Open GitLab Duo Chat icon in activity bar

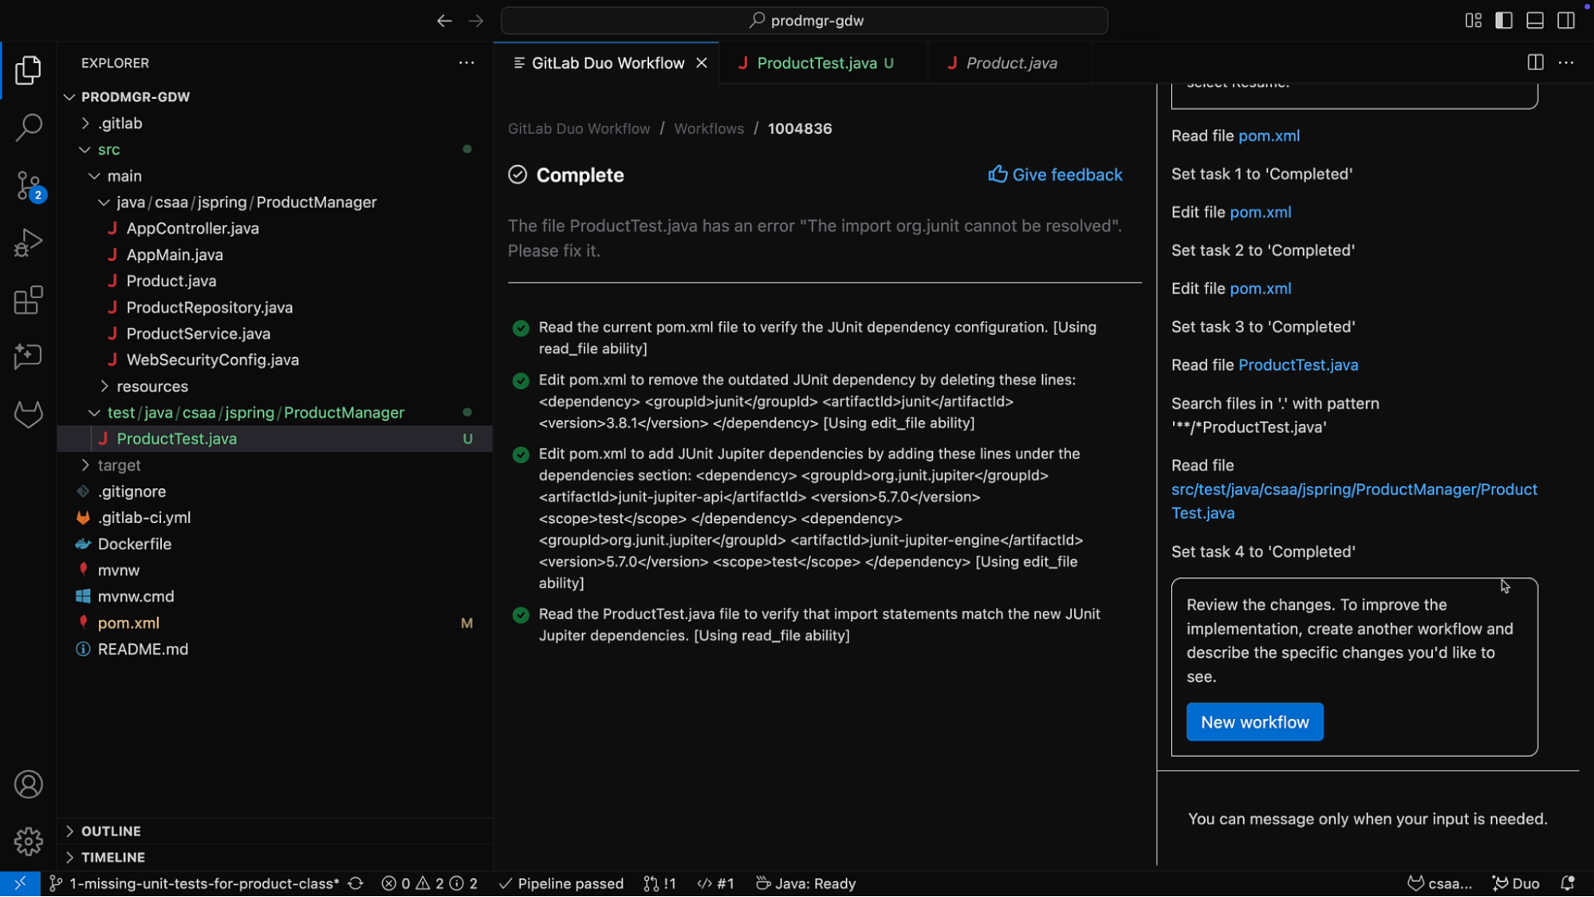pos(28,356)
